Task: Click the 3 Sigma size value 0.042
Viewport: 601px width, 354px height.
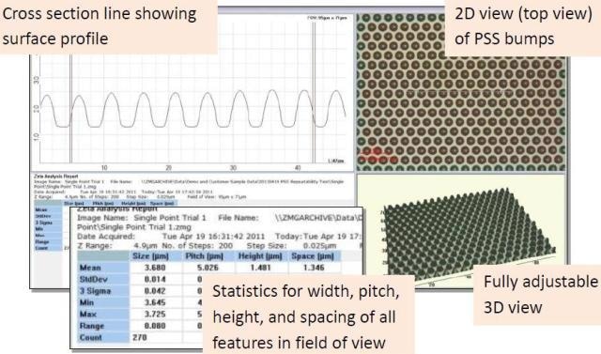Action: (155, 291)
